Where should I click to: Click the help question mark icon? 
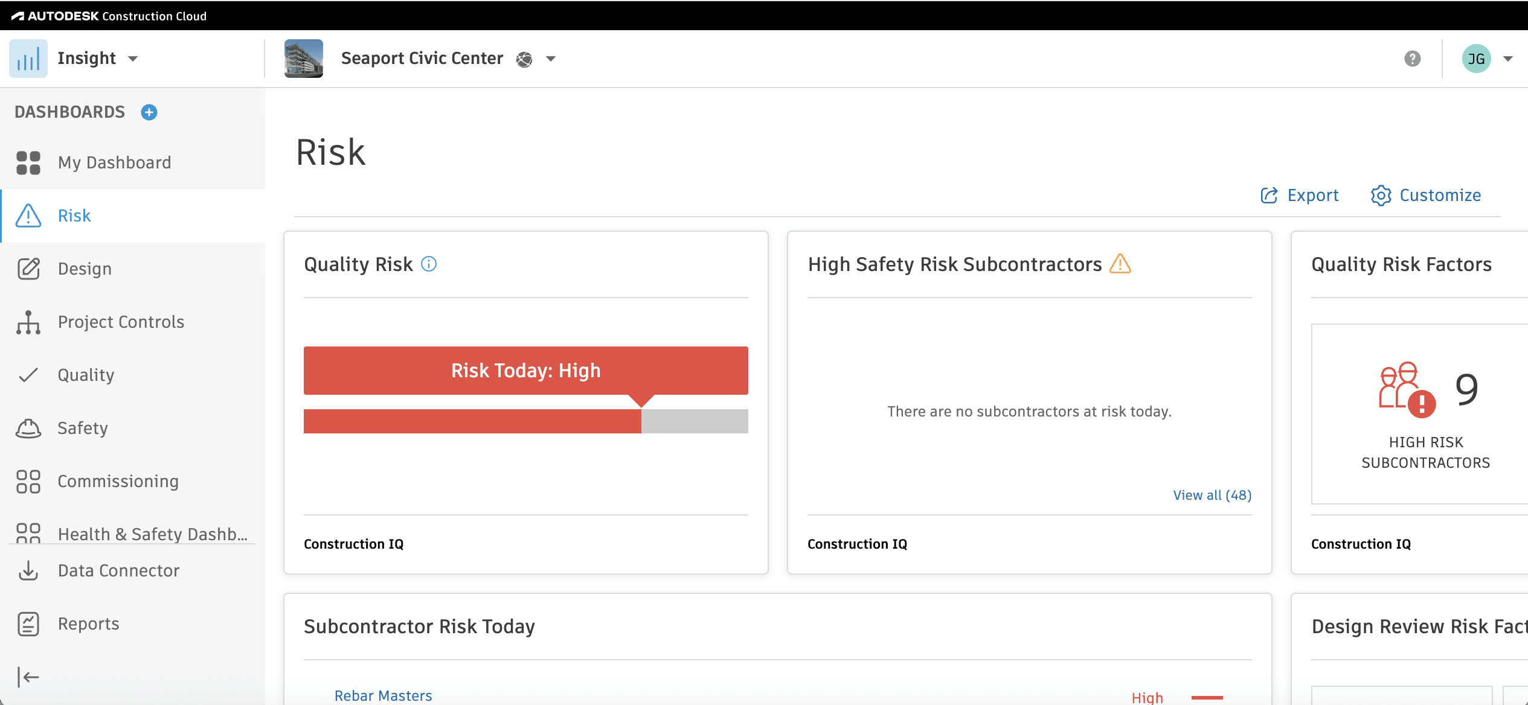pos(1411,58)
